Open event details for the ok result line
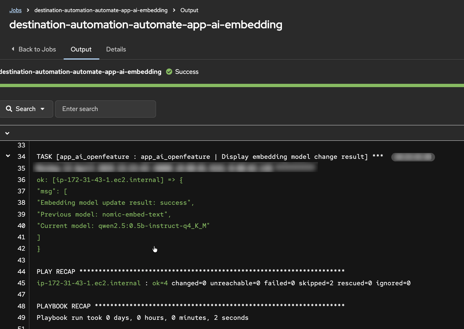This screenshot has height=329, width=464. point(109,180)
